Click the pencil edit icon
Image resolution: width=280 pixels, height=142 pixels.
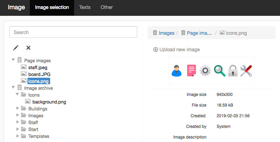click(x=16, y=48)
